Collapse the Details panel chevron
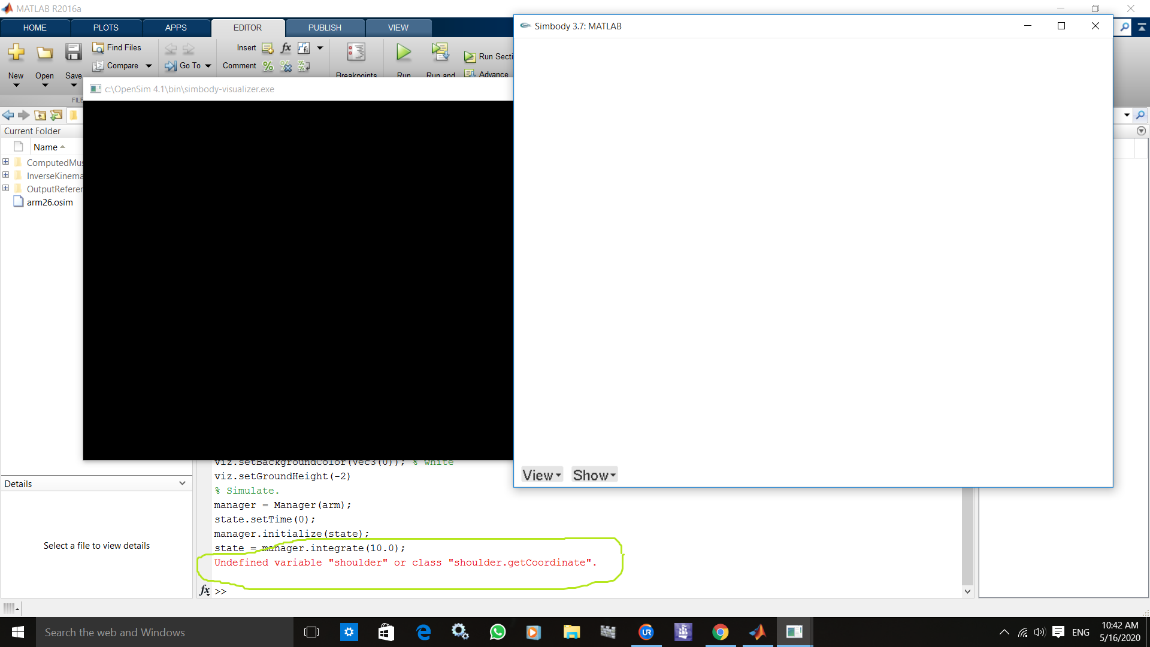This screenshot has width=1150, height=647. click(182, 483)
